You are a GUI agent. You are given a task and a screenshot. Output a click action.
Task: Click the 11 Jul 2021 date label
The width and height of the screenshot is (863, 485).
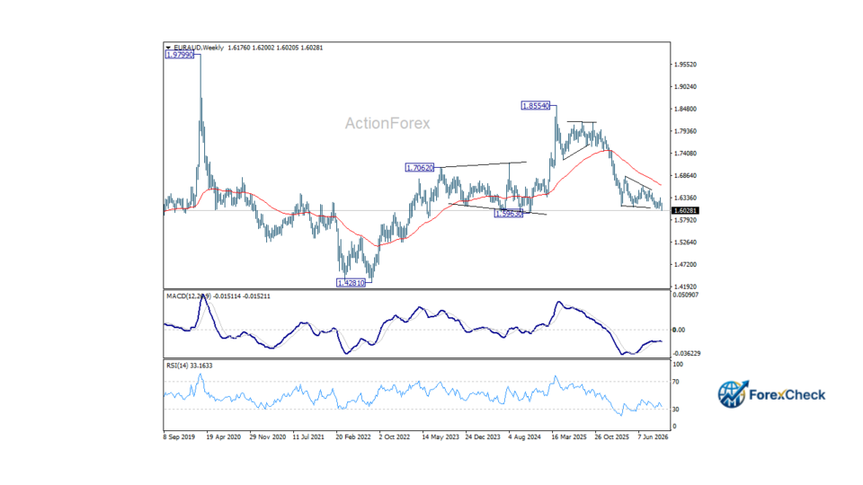tap(308, 437)
